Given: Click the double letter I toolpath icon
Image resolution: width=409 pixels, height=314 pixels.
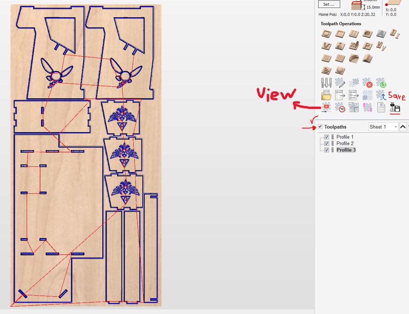Looking at the screenshot, I should [395, 33].
